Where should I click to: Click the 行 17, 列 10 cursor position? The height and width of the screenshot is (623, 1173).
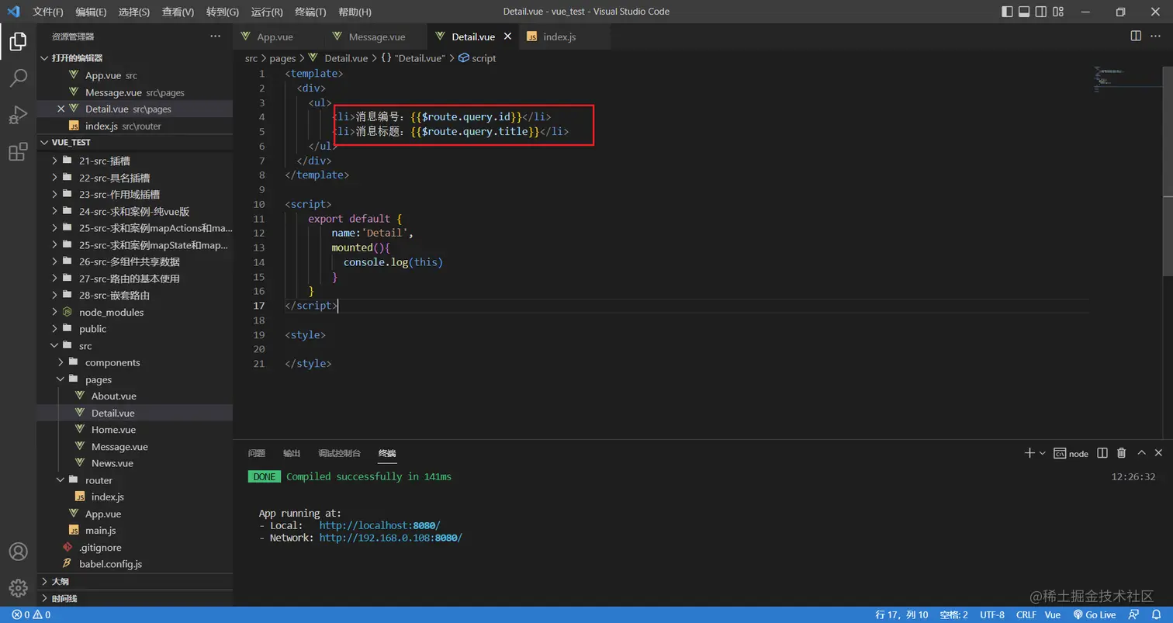901,614
